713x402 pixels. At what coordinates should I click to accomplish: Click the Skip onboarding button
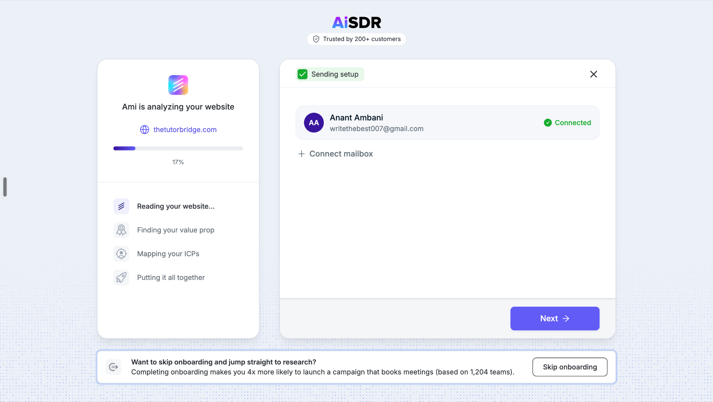[570, 367]
